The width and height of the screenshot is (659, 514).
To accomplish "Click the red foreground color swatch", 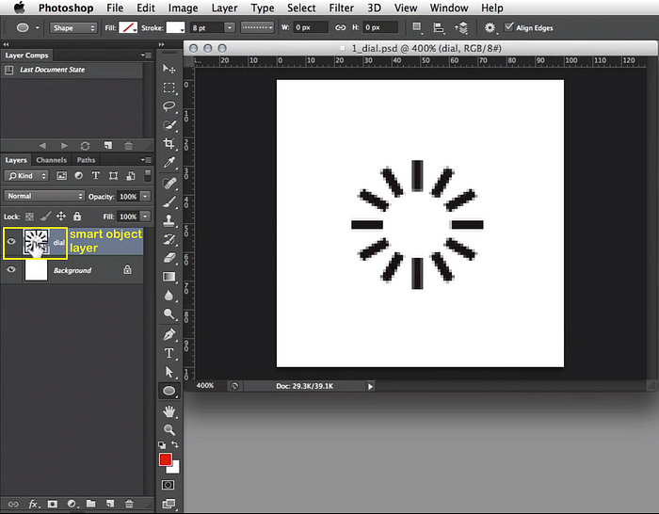I will click(165, 459).
